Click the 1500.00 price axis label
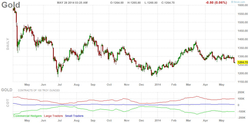This screenshot has height=123, width=248. (x=242, y=22)
